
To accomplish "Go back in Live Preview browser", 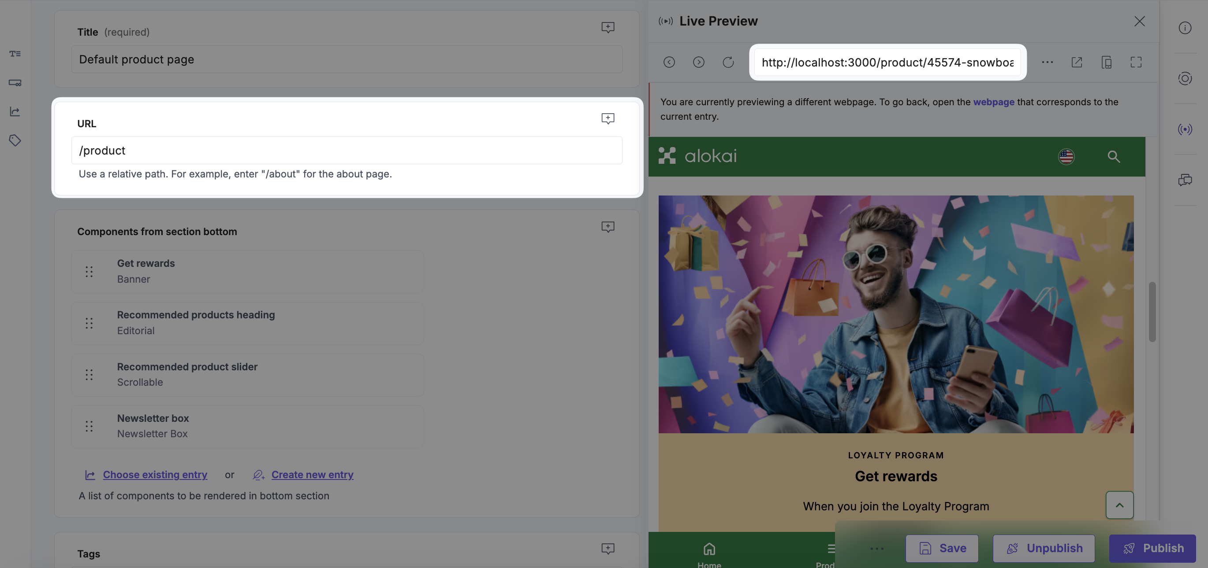I will pos(669,62).
